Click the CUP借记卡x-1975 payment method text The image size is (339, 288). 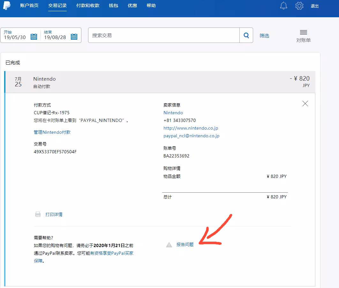coord(51,113)
